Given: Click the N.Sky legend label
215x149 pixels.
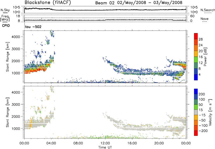Looking at the screenshot, I should (5, 10).
